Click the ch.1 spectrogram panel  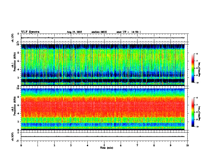103,65
